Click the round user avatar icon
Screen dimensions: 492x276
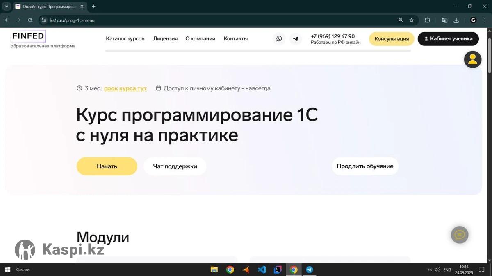click(472, 59)
